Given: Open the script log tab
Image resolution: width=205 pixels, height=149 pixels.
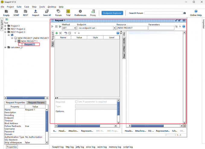Looking at the screenshot, I should [x=128, y=147].
